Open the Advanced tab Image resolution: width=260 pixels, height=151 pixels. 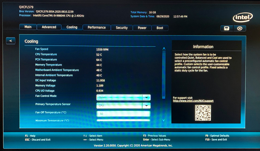tap(49, 27)
